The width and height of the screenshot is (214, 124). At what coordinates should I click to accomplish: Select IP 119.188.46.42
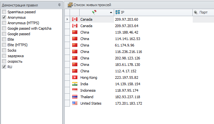[x=127, y=32]
